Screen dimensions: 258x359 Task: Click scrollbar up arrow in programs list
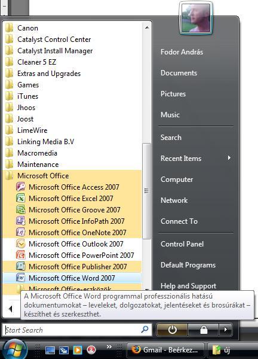coord(147,28)
